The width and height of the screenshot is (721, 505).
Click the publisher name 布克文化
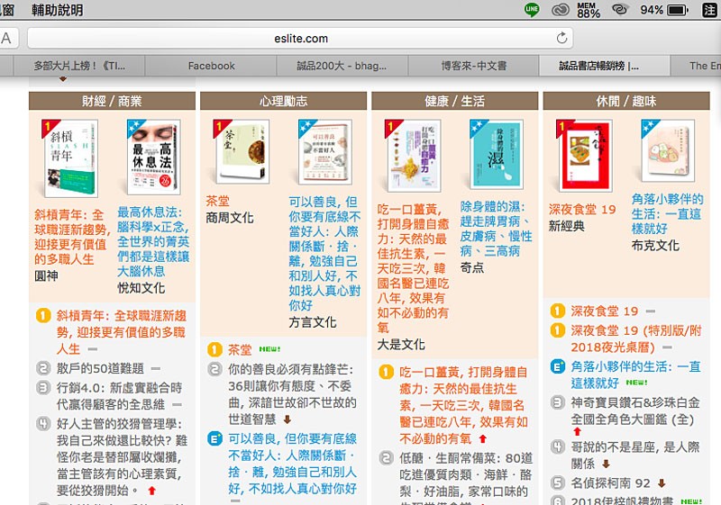coord(655,245)
